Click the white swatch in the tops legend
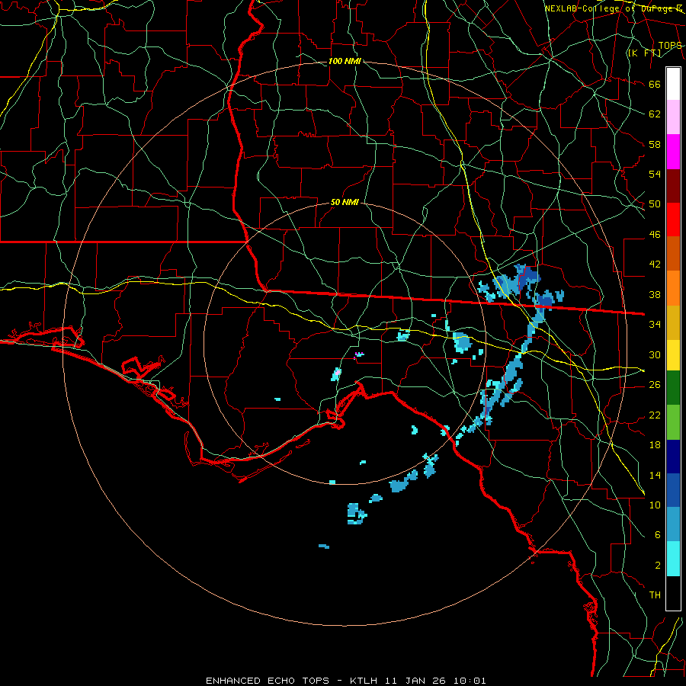686x686 pixels. coord(673,84)
